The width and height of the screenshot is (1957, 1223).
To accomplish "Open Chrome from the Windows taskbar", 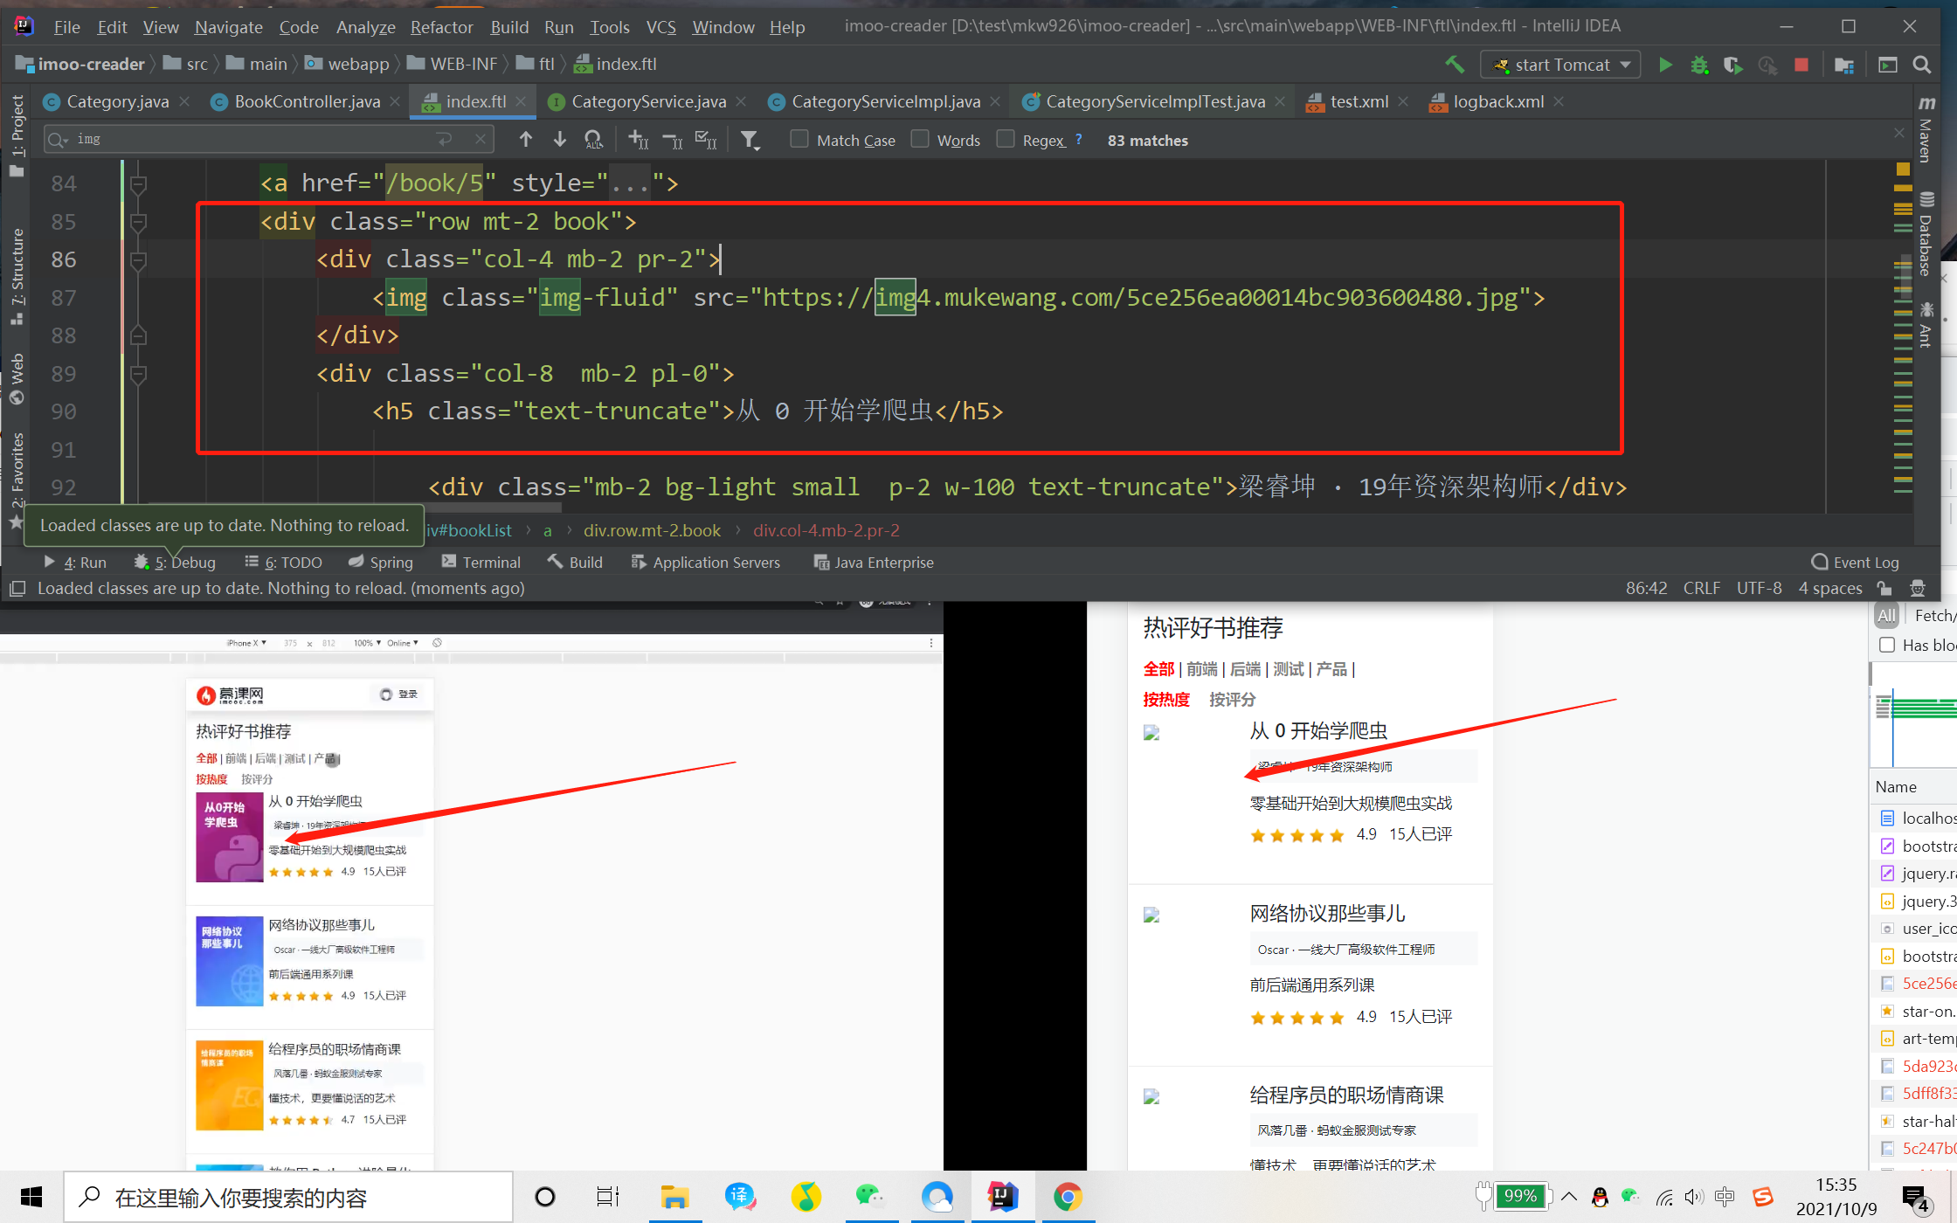I will (1068, 1196).
